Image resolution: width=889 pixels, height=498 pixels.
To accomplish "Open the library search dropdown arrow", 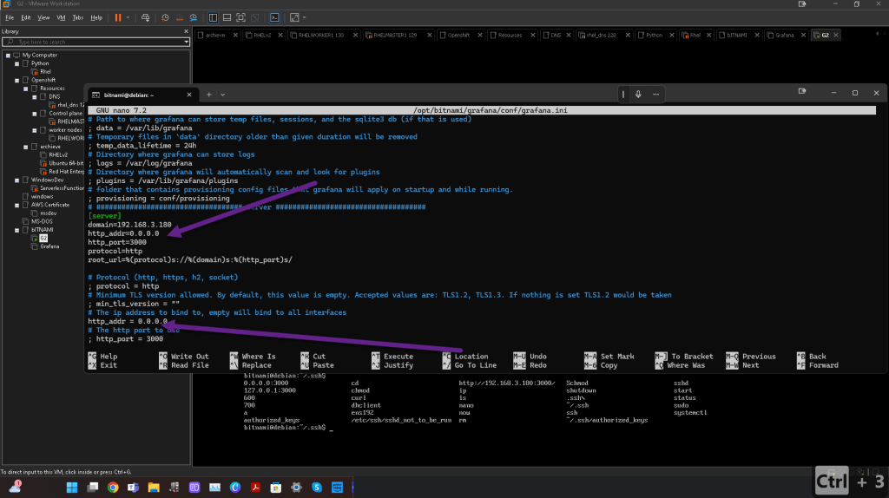I will coord(186,42).
